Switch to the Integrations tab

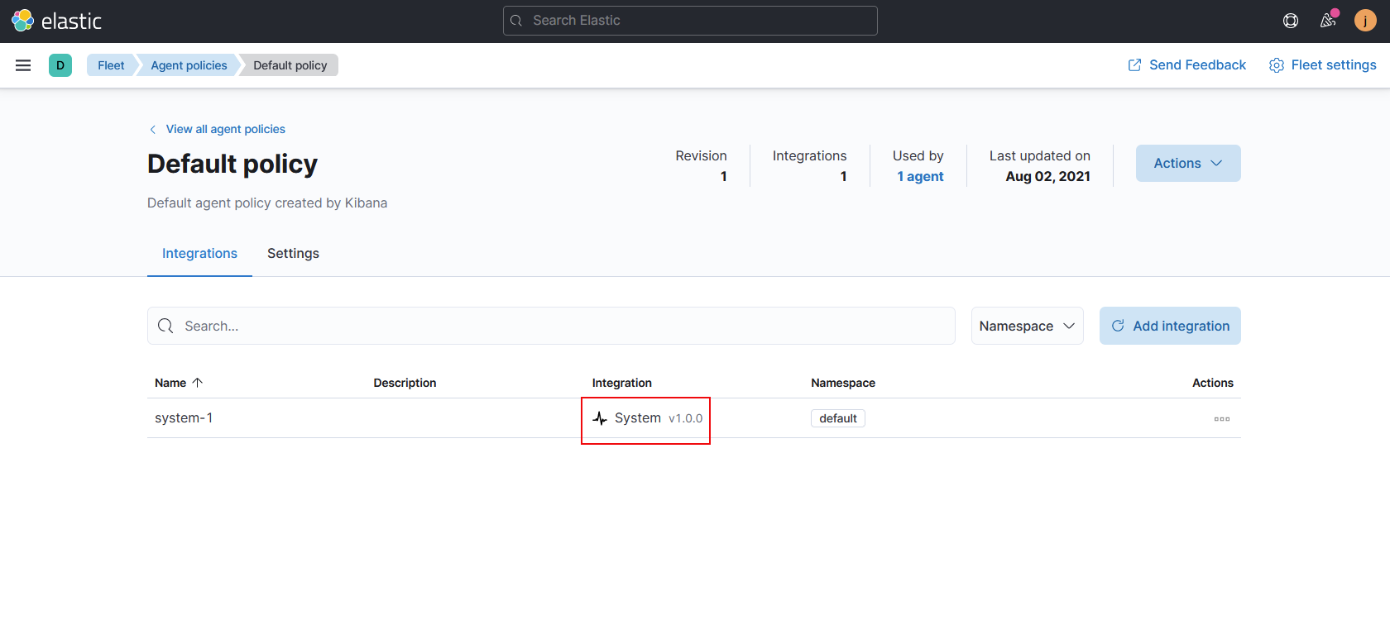[199, 254]
